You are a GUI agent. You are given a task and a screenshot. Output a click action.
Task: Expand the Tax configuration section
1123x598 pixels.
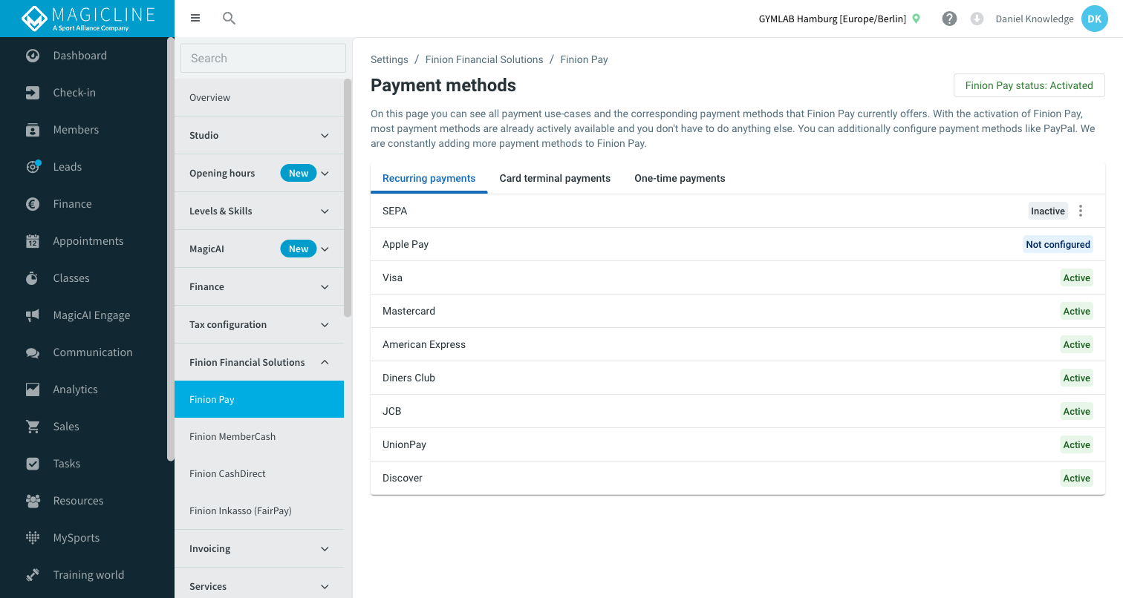pos(259,324)
